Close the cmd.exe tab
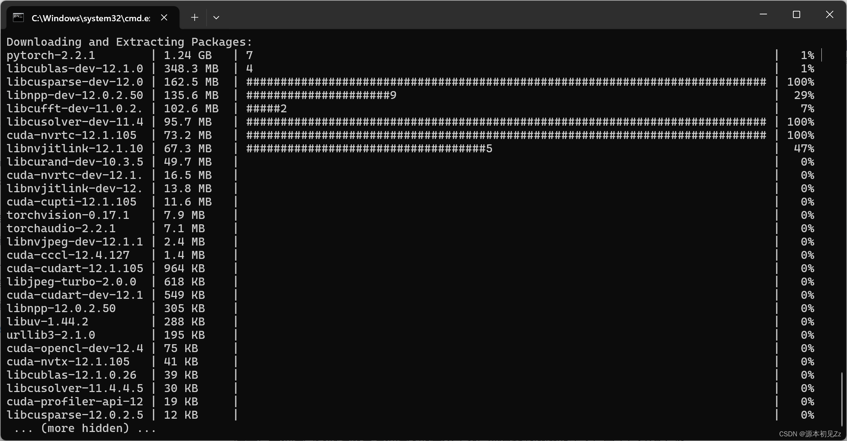This screenshot has height=441, width=847. coord(164,18)
